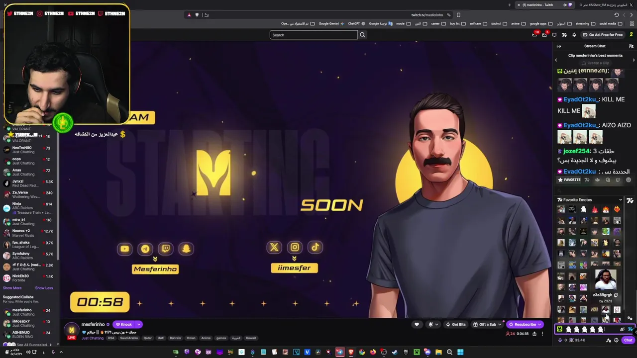Open the streaming bookmarks folder
The image size is (637, 358).
point(585,23)
